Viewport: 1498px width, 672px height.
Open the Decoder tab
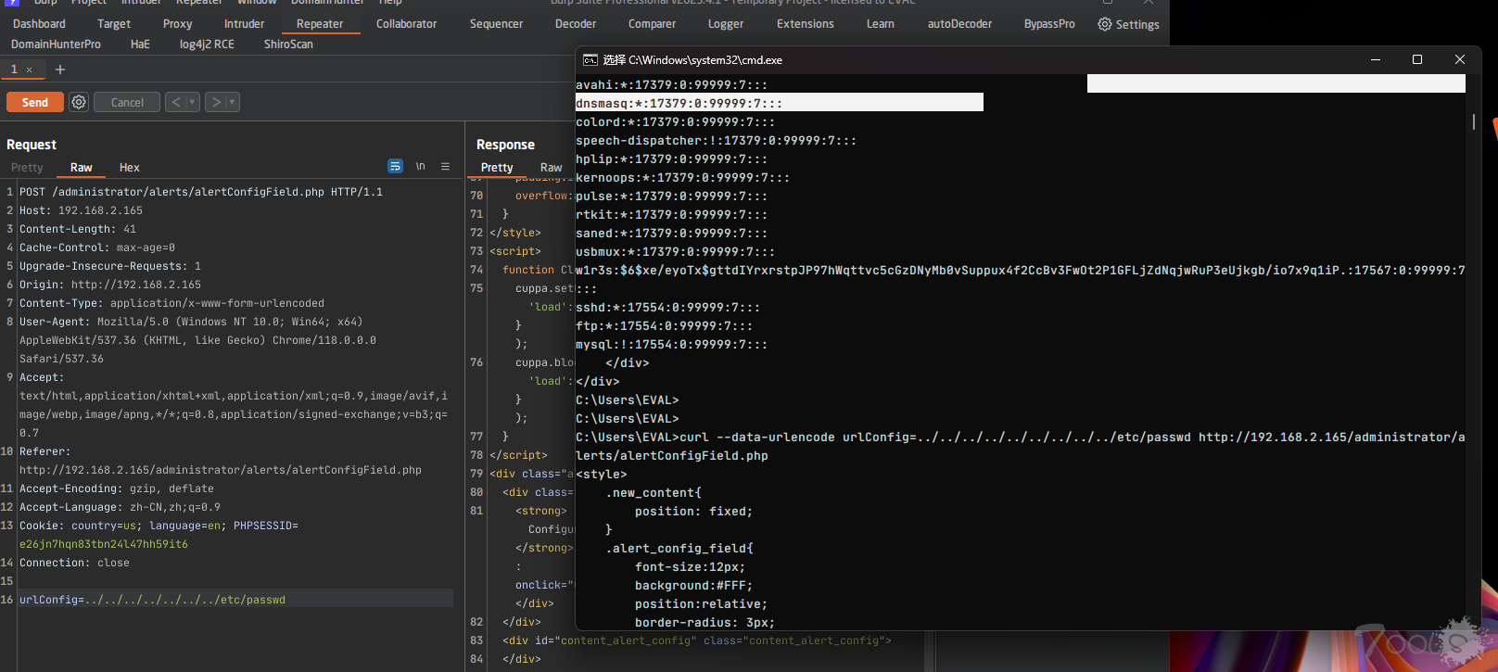point(576,24)
